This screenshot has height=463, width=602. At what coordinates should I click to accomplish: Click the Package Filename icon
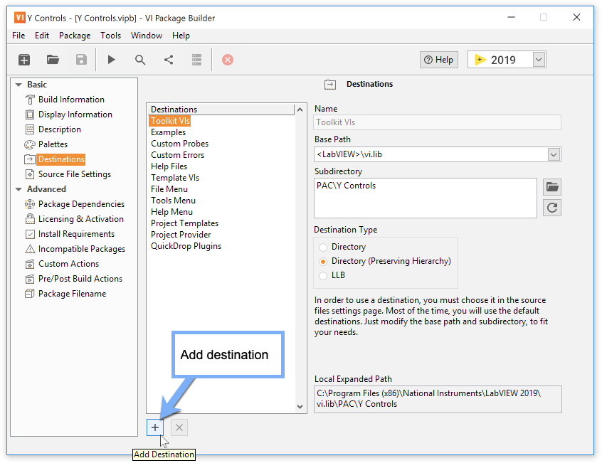coord(30,294)
